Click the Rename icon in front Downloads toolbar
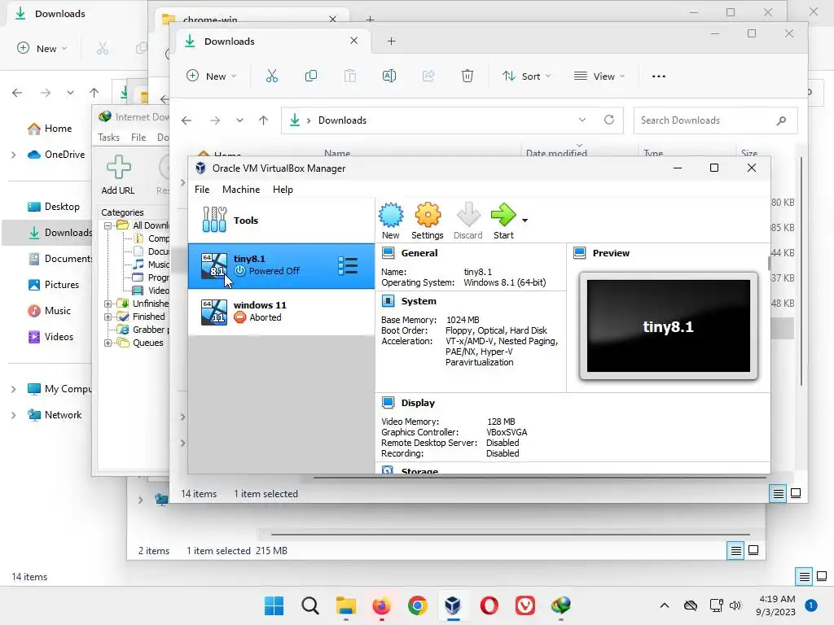The image size is (834, 625). coord(389,76)
